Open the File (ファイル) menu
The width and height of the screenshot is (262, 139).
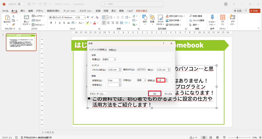[x=5, y=11]
